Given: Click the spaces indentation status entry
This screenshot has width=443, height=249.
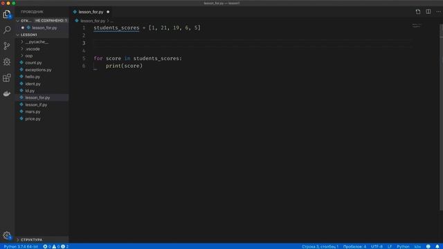Looking at the screenshot, I should pyautogui.click(x=354, y=246).
